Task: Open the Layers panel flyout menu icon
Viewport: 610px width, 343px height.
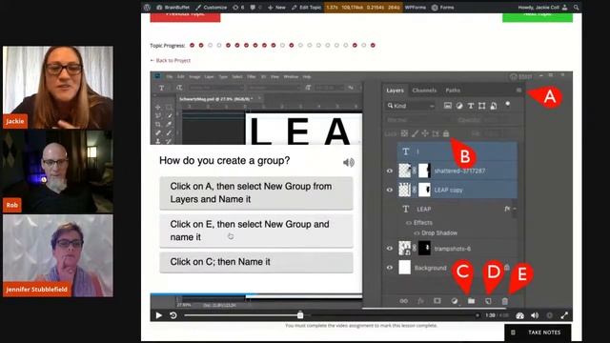Action: tap(518, 90)
